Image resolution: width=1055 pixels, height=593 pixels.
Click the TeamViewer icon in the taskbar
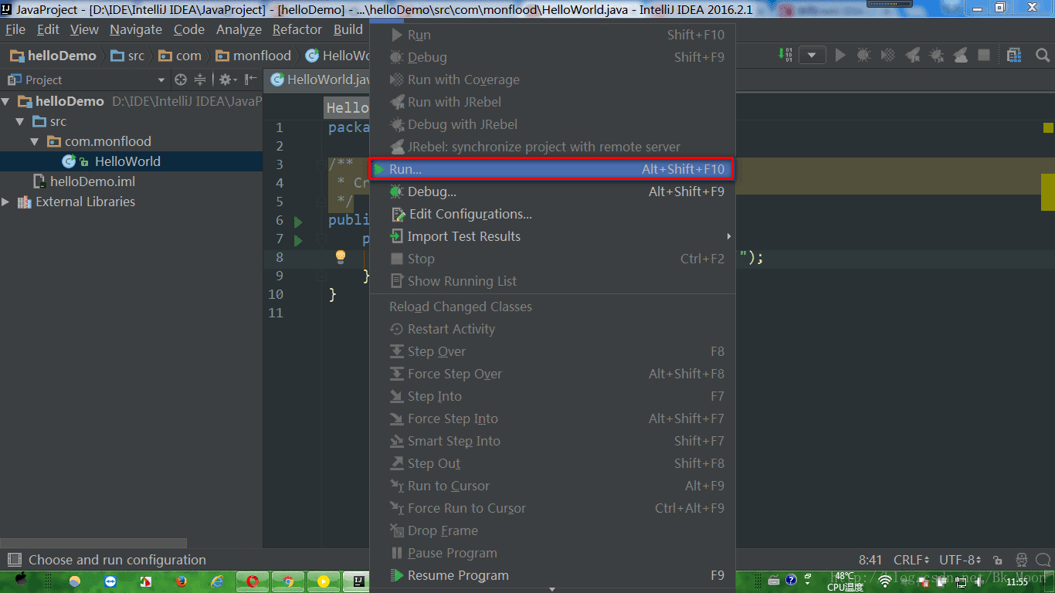pyautogui.click(x=110, y=581)
